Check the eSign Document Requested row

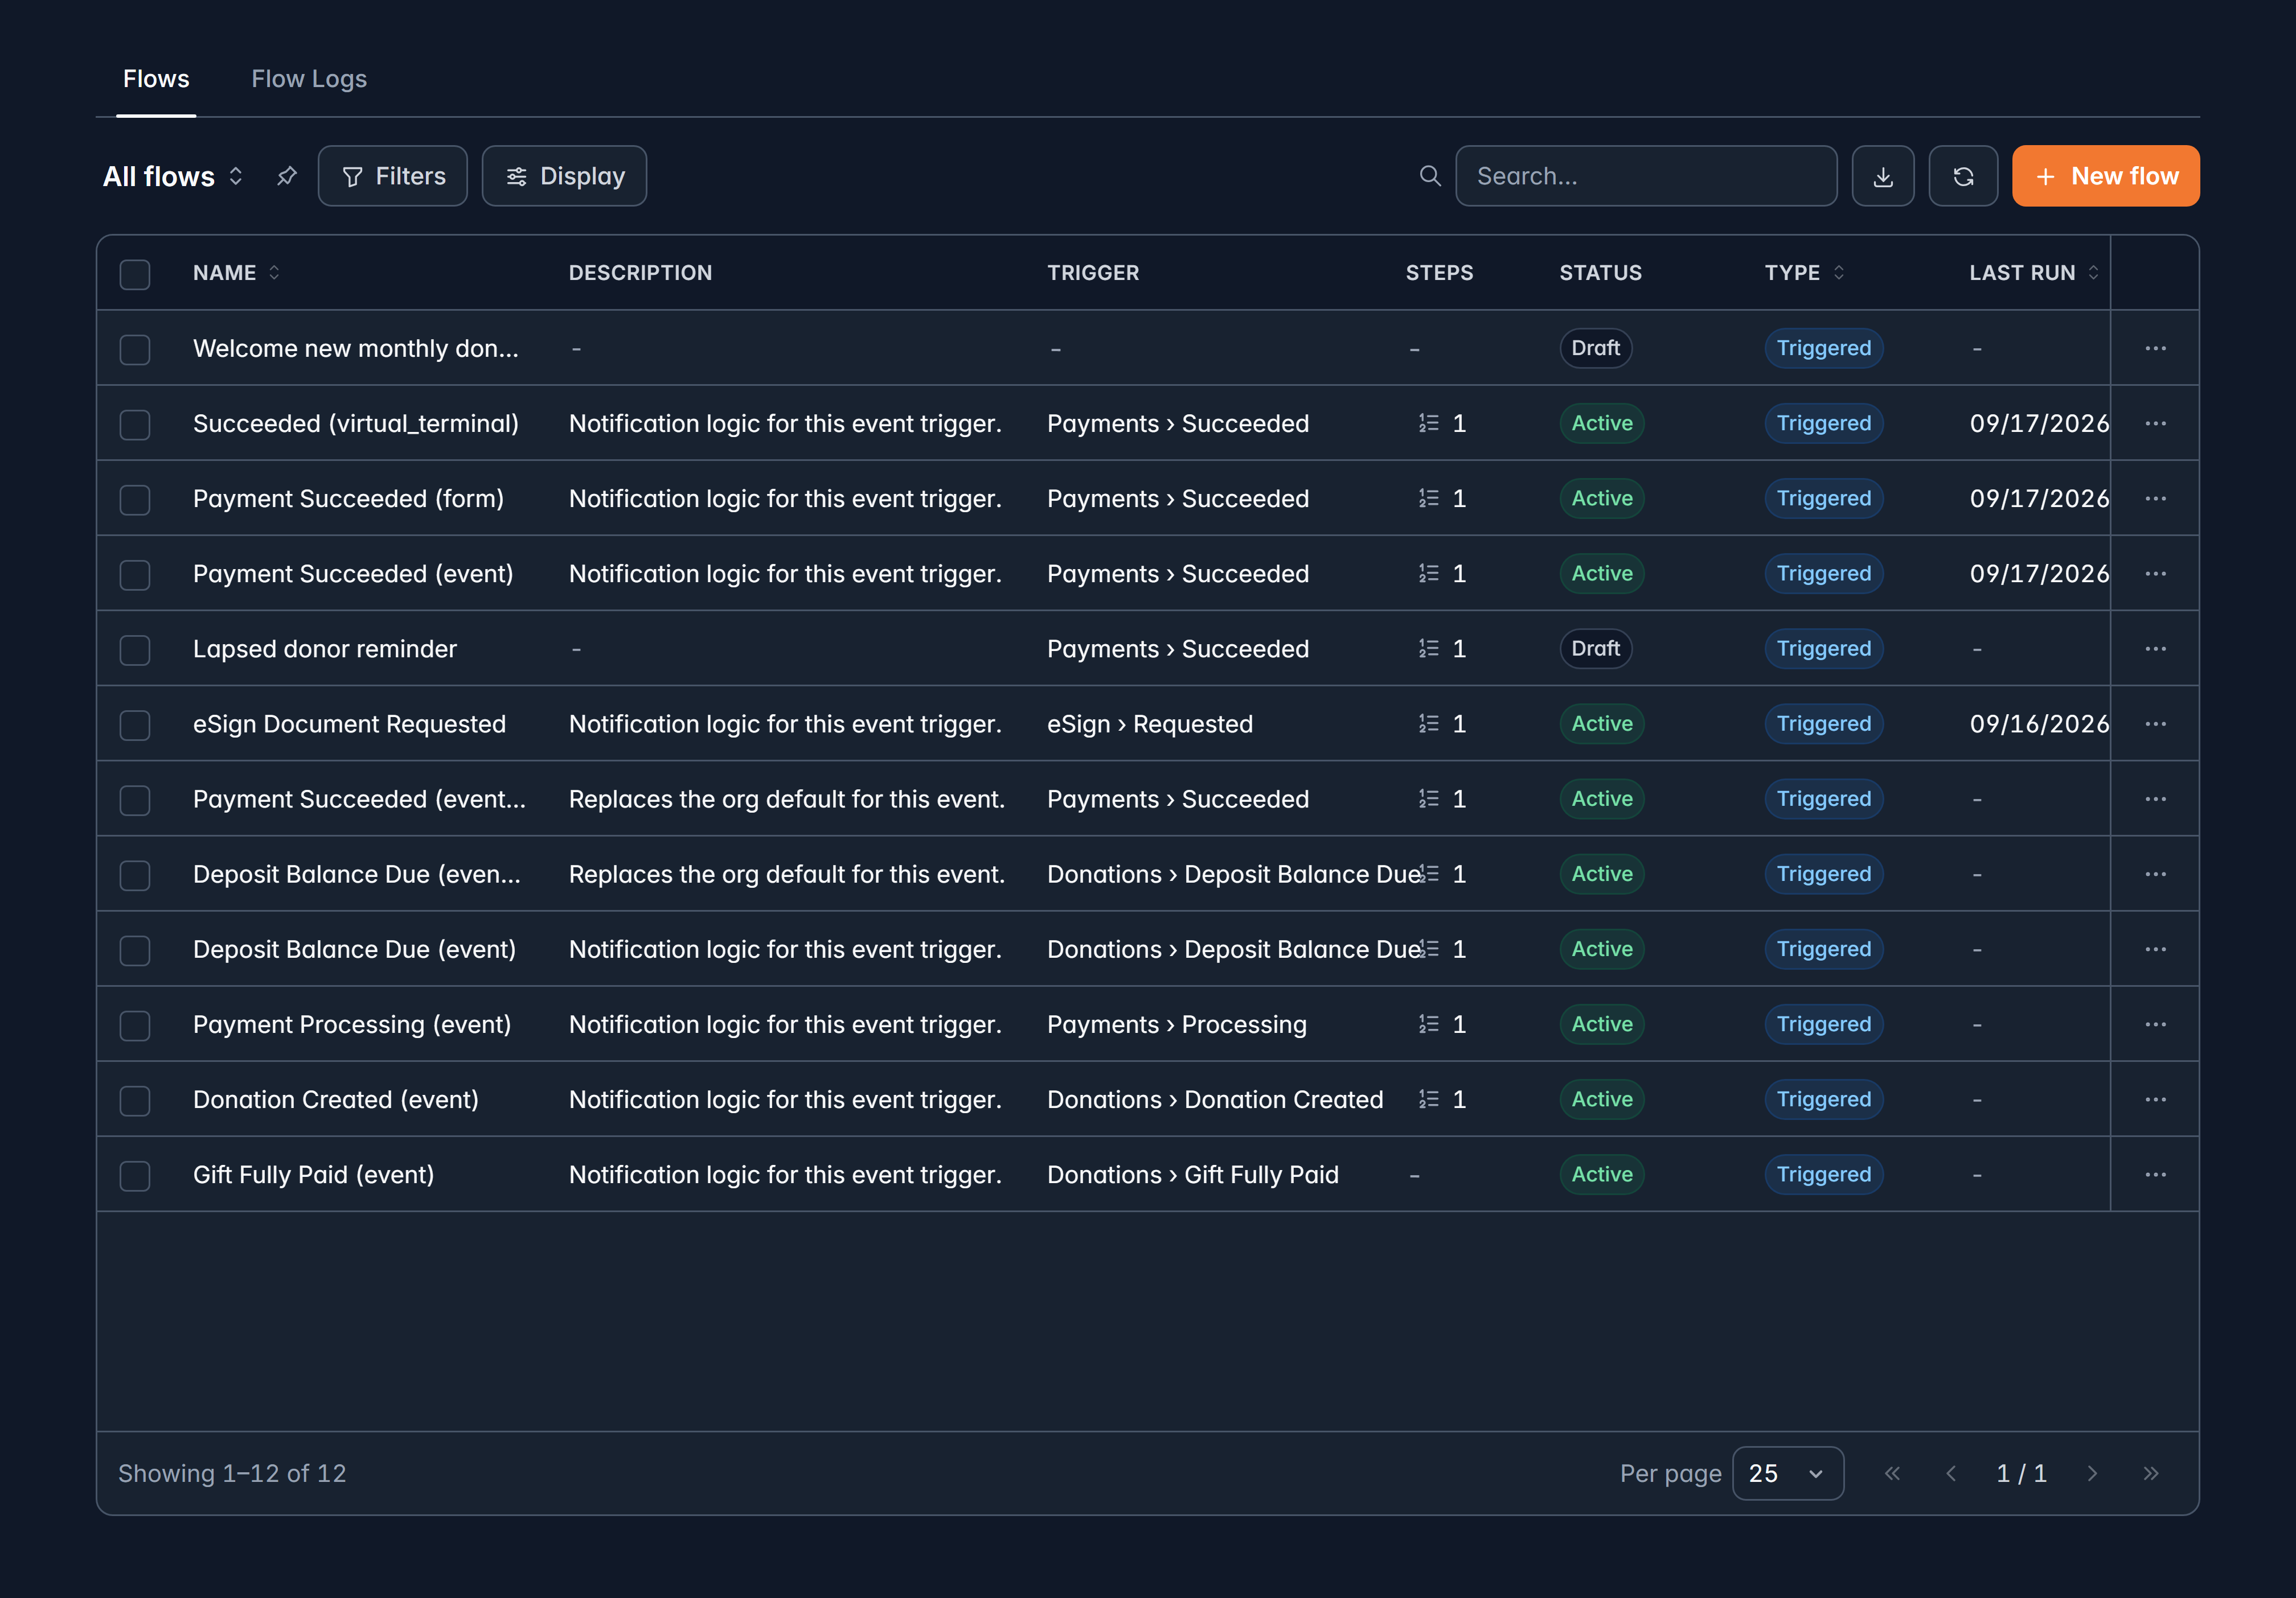[x=135, y=724]
